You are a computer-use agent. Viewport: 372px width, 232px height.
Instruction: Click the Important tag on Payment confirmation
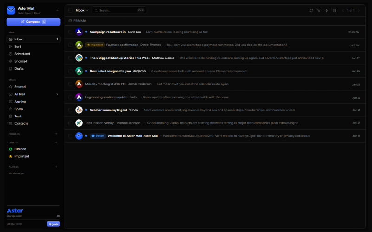[95, 45]
